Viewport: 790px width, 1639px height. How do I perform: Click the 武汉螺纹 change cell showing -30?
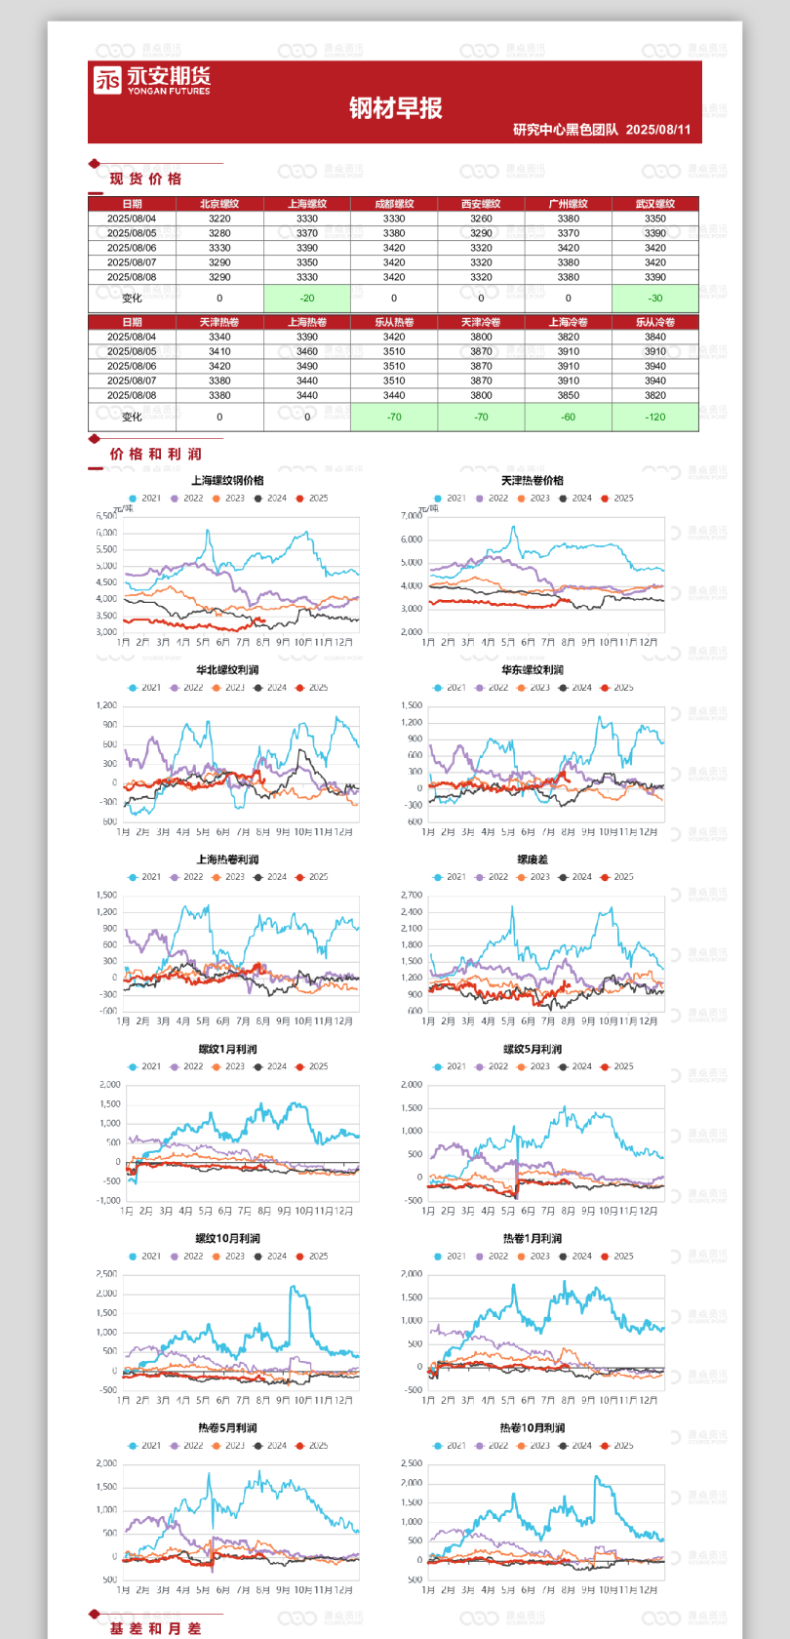pyautogui.click(x=655, y=299)
